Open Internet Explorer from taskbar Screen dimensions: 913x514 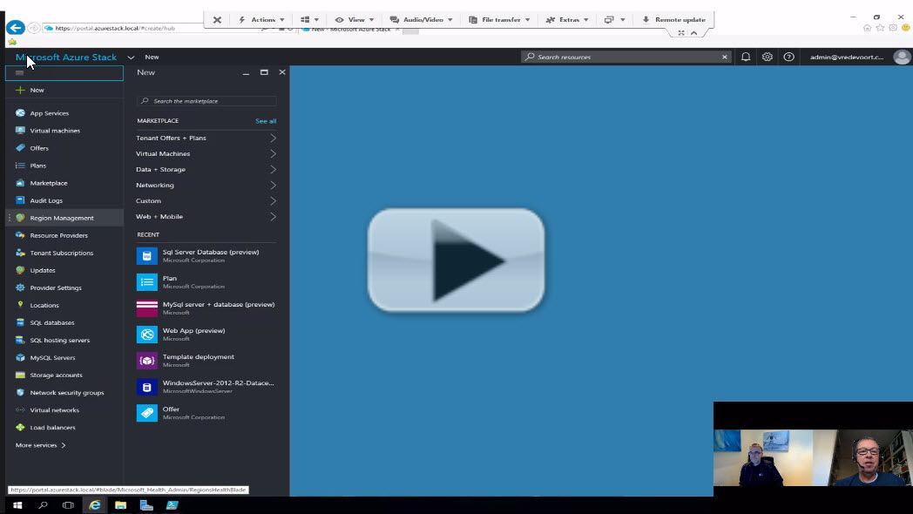(x=94, y=505)
